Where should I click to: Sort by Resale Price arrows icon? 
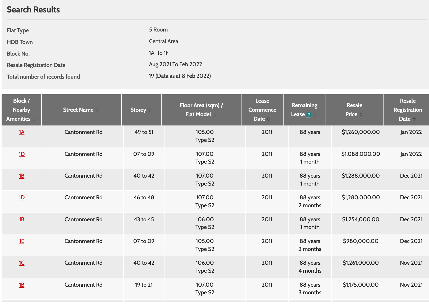point(361,115)
